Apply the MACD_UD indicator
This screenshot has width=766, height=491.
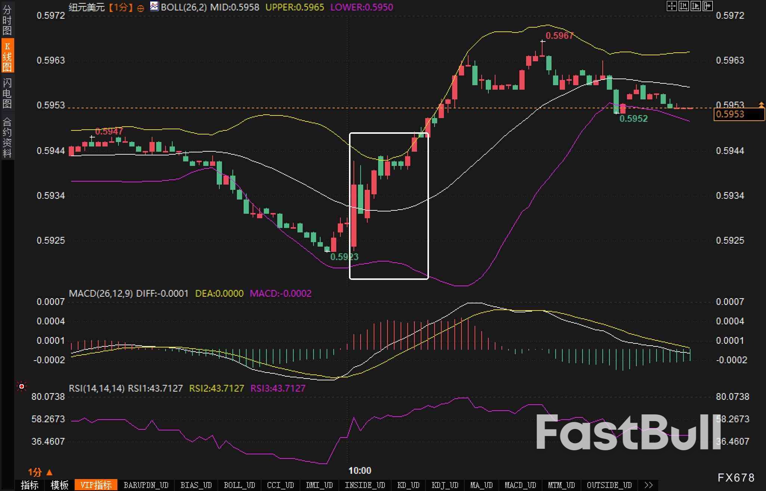pos(520,485)
